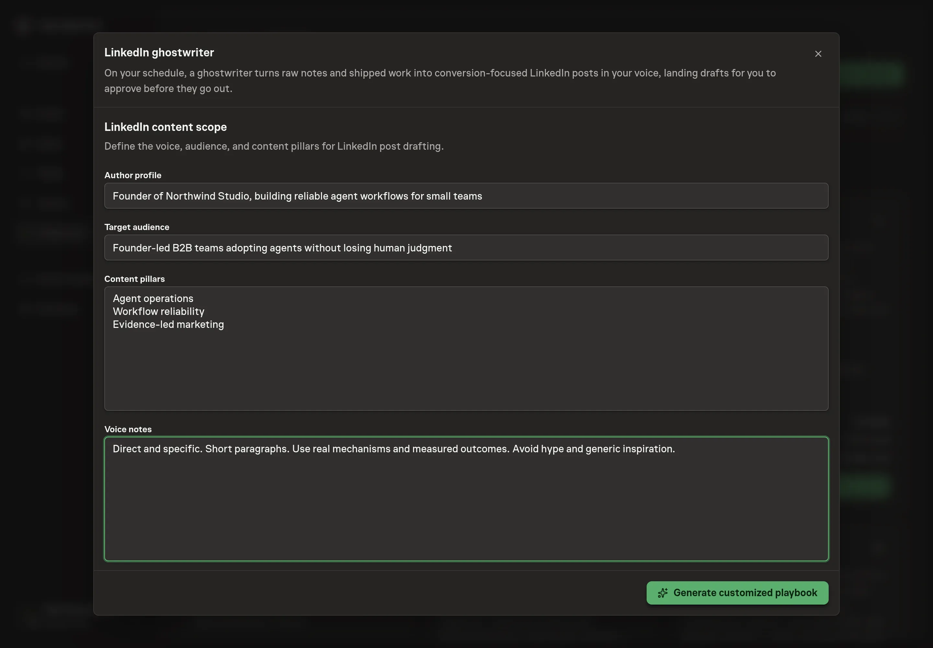Click the 'Workflow reliability' line in pillars
Viewport: 933px width, 648px height.
158,311
